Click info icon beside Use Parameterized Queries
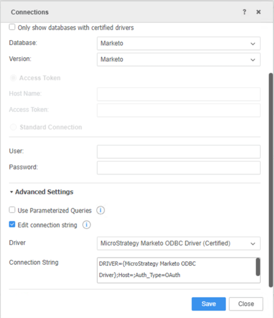274x318 pixels. [x=100, y=210]
